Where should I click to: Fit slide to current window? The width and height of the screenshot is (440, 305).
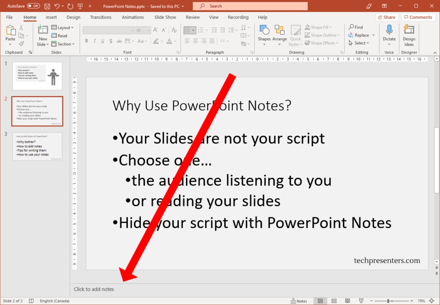(x=432, y=301)
